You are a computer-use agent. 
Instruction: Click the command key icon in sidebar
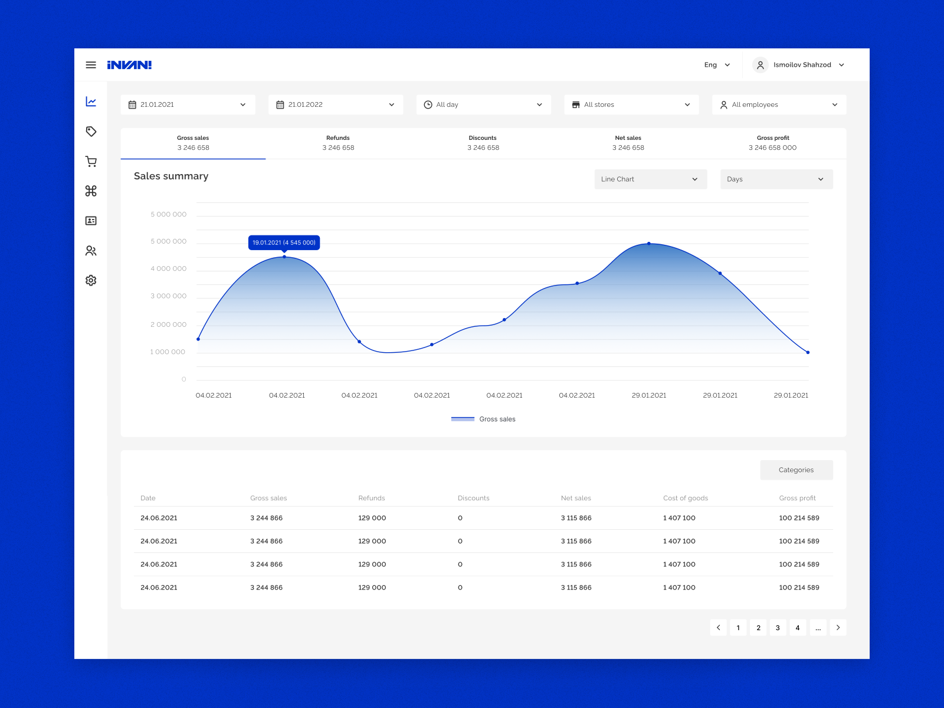pyautogui.click(x=91, y=191)
